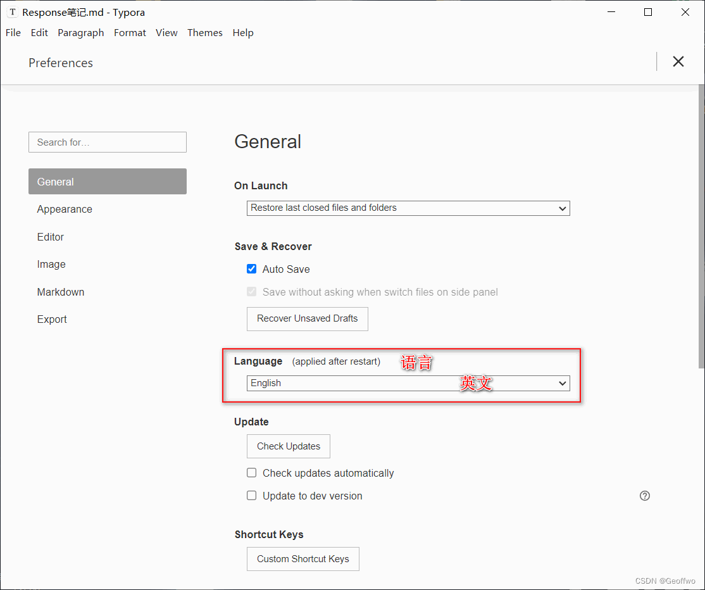Screen dimensions: 705x590
Task: Open the Help menu
Action: click(x=243, y=33)
